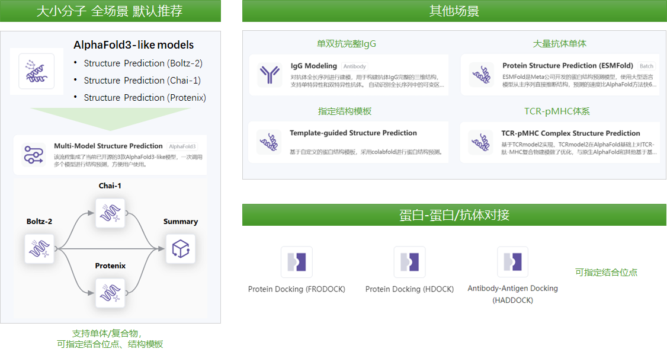
Task: Click TCR-pMHC Complex Structure Prediction title
Action: (x=571, y=133)
